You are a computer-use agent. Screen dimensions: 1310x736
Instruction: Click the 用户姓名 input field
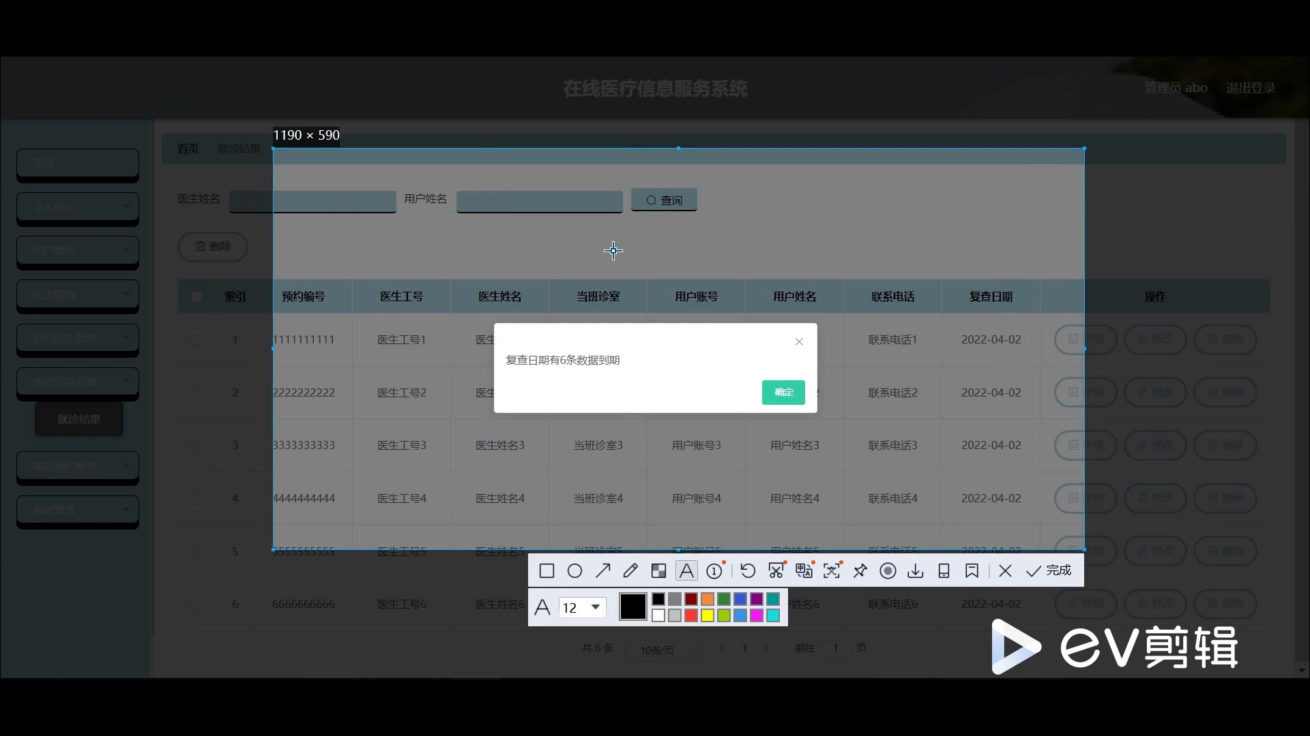pyautogui.click(x=538, y=201)
